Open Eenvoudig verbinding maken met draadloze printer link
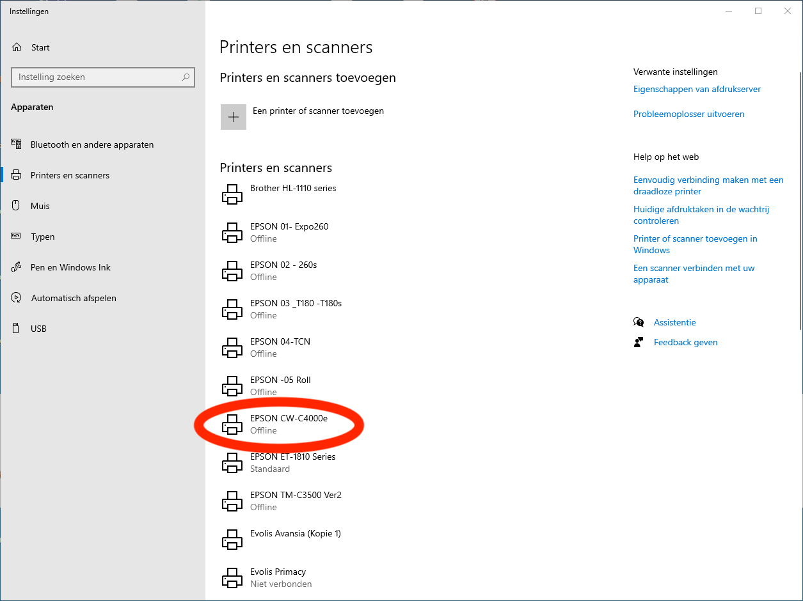The width and height of the screenshot is (803, 601). click(x=708, y=185)
